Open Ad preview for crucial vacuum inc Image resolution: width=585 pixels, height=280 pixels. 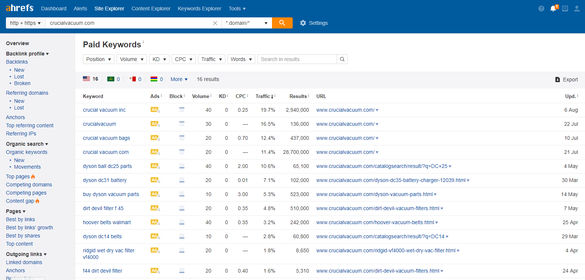click(x=155, y=110)
